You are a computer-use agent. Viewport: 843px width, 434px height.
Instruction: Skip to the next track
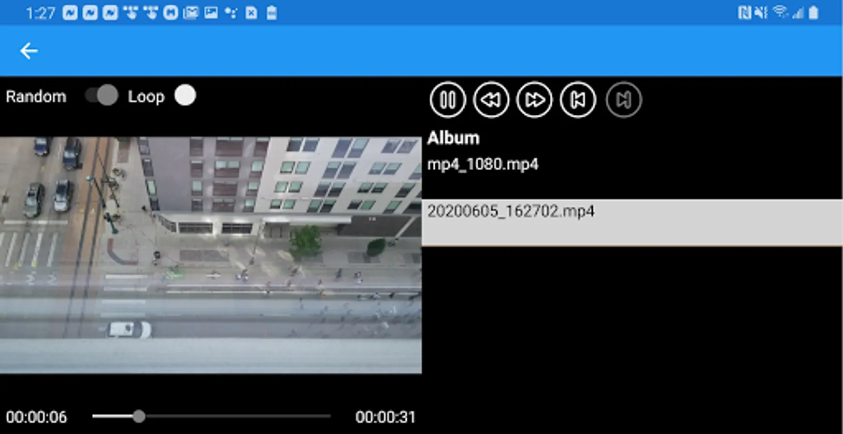click(624, 100)
